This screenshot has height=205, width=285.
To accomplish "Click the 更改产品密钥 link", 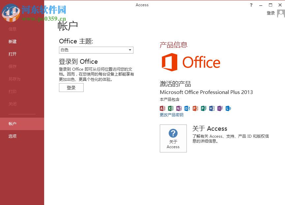I will (x=171, y=115).
